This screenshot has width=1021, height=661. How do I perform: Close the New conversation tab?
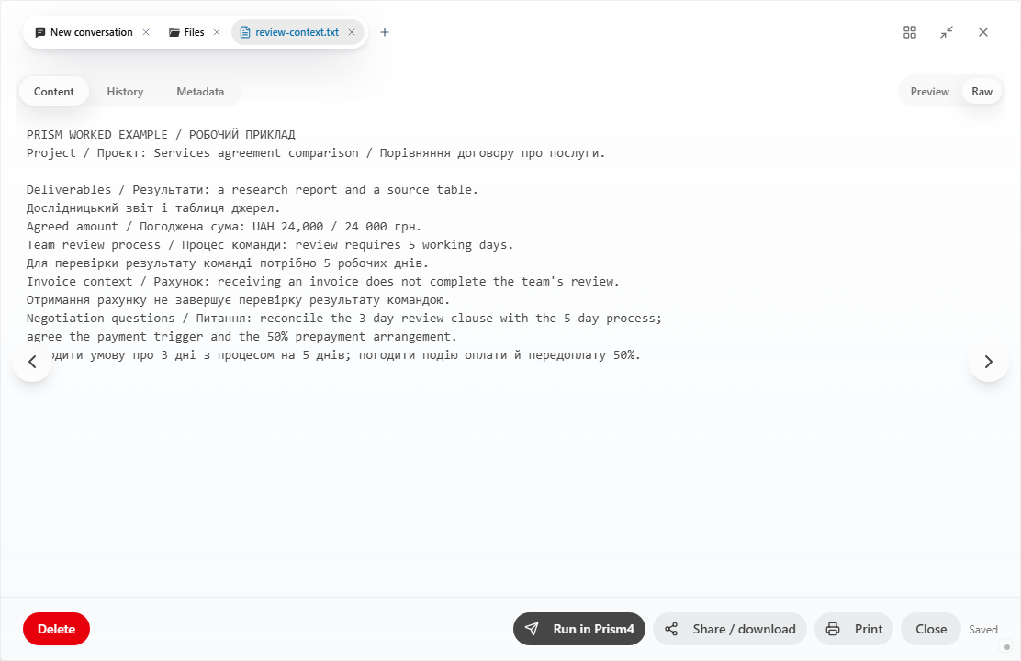[146, 32]
